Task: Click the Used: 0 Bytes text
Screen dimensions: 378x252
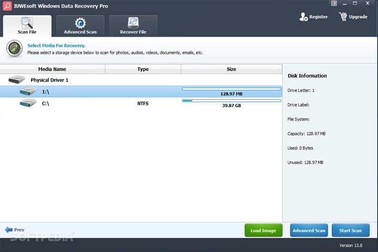Action: (x=300, y=148)
